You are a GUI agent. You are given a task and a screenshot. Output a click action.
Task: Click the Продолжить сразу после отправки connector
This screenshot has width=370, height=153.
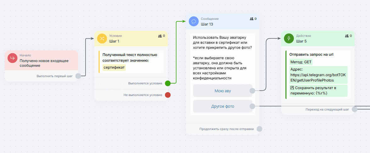coord(259,129)
